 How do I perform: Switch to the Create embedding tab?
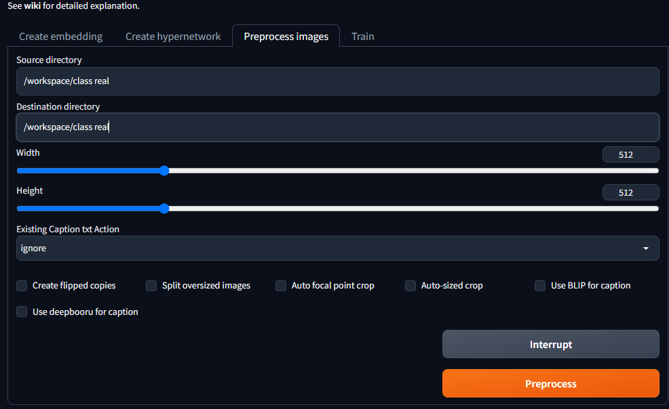tap(60, 37)
